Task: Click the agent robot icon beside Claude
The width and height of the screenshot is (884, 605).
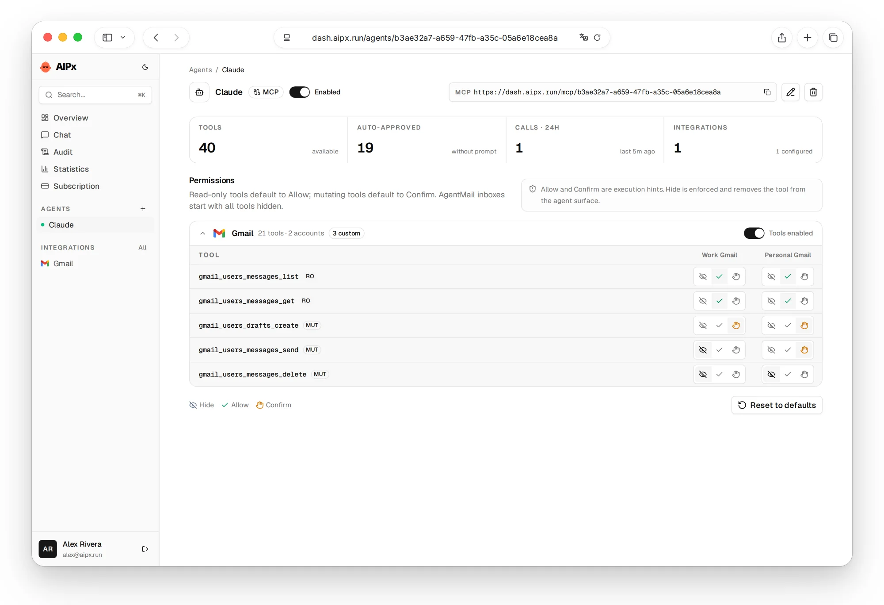Action: (x=199, y=92)
